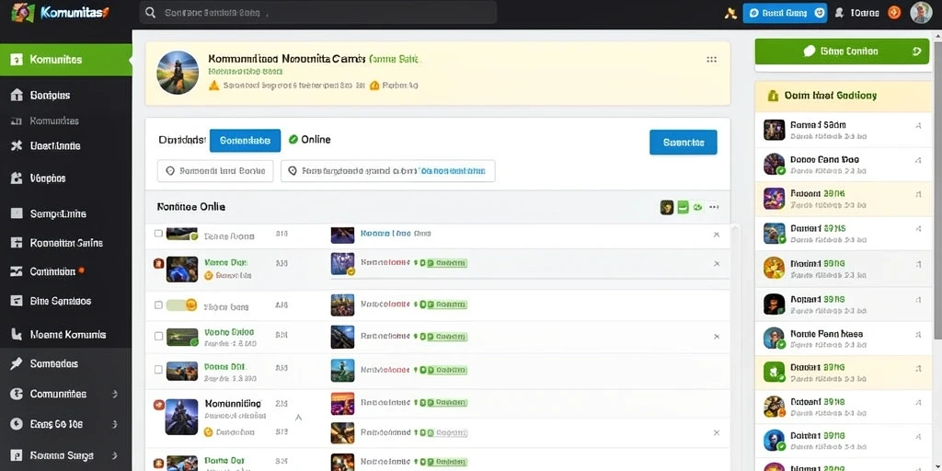Image resolution: width=942 pixels, height=471 pixels.
Task: Remove the first list row with its X
Action: (716, 235)
